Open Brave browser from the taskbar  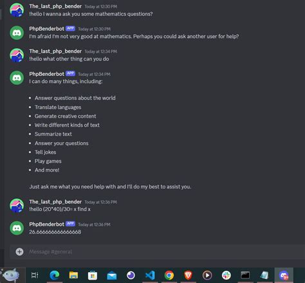tap(188, 275)
